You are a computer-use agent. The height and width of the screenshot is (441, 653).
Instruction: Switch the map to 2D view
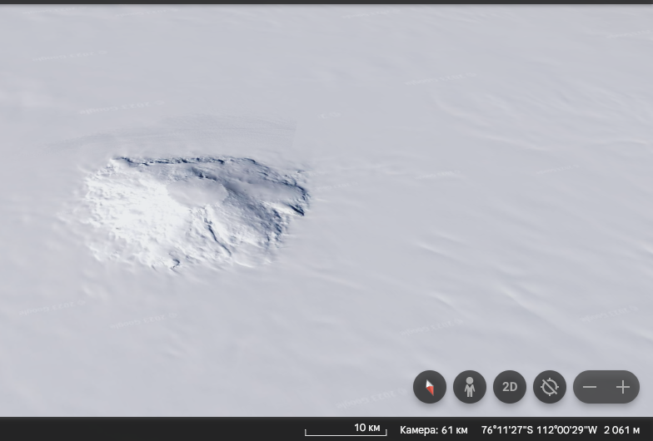click(510, 388)
